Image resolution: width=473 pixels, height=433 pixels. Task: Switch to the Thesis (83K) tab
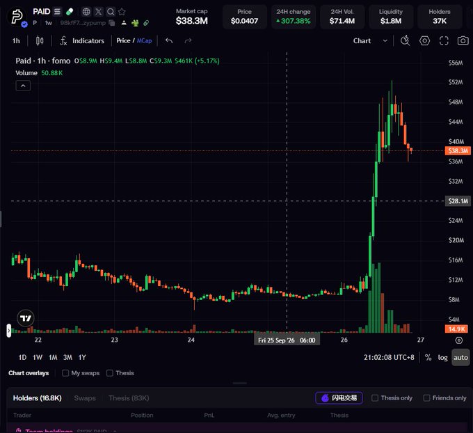coord(129,398)
